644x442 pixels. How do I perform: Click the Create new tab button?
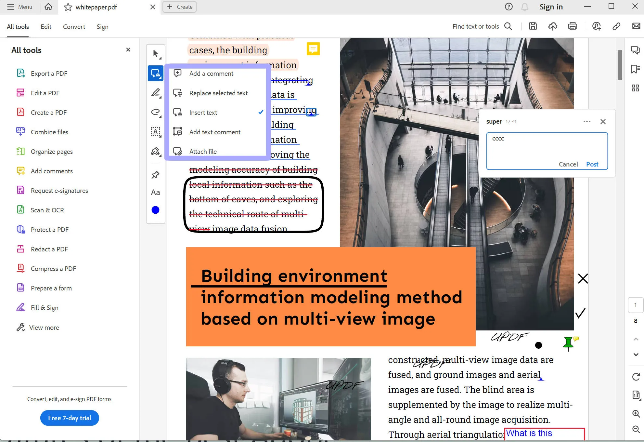(x=179, y=7)
